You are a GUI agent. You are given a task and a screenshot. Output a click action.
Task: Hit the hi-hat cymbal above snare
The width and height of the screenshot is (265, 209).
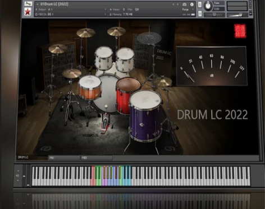coord(71,73)
